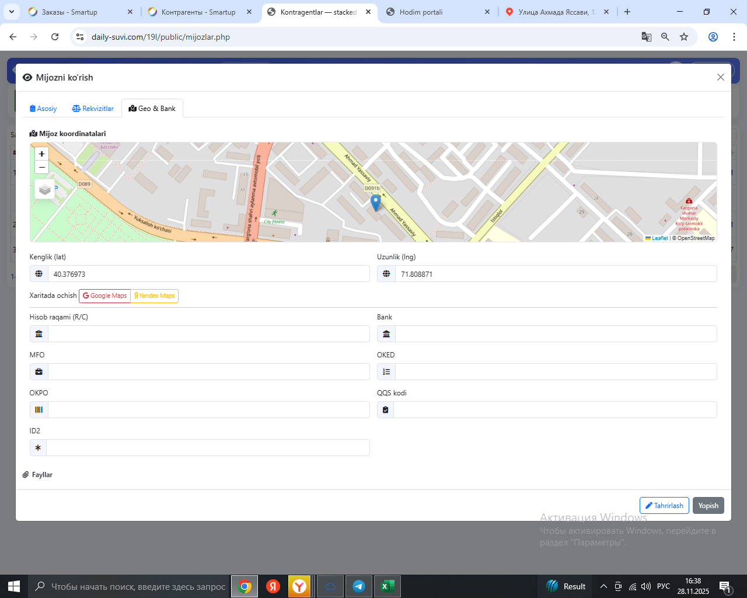Click the blue location marker on map
Image resolution: width=747 pixels, height=598 pixels.
click(x=376, y=202)
